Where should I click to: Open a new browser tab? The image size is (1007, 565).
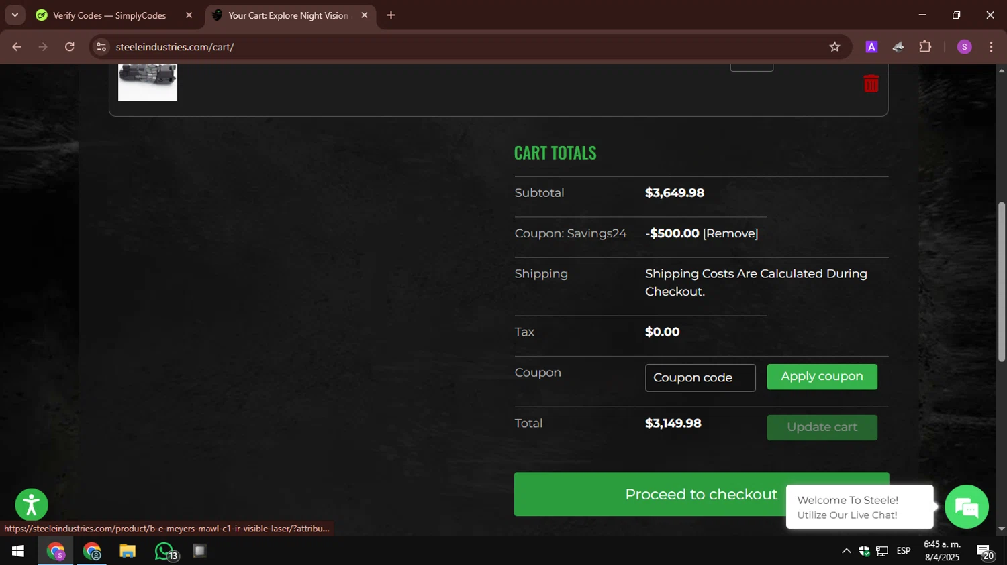pos(391,15)
